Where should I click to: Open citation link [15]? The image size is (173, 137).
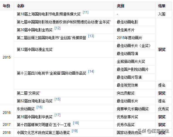[x=57, y=99]
